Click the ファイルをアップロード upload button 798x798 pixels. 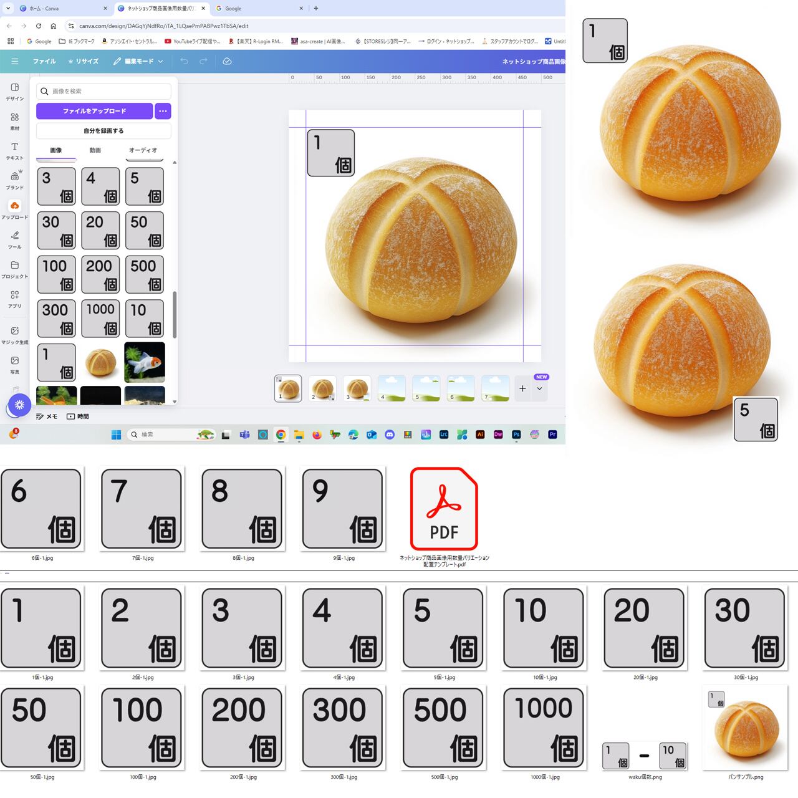pyautogui.click(x=94, y=111)
